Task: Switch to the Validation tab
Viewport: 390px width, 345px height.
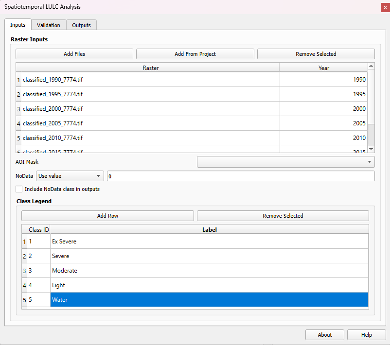Action: (x=49, y=24)
